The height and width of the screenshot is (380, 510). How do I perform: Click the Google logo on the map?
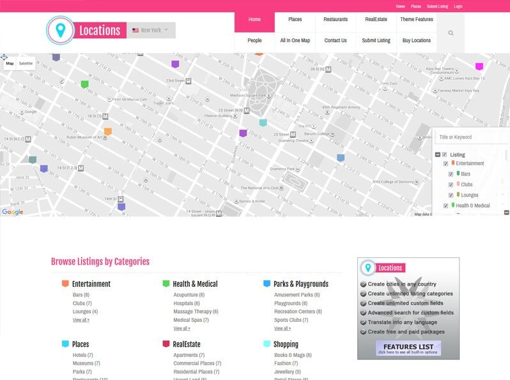click(x=13, y=212)
